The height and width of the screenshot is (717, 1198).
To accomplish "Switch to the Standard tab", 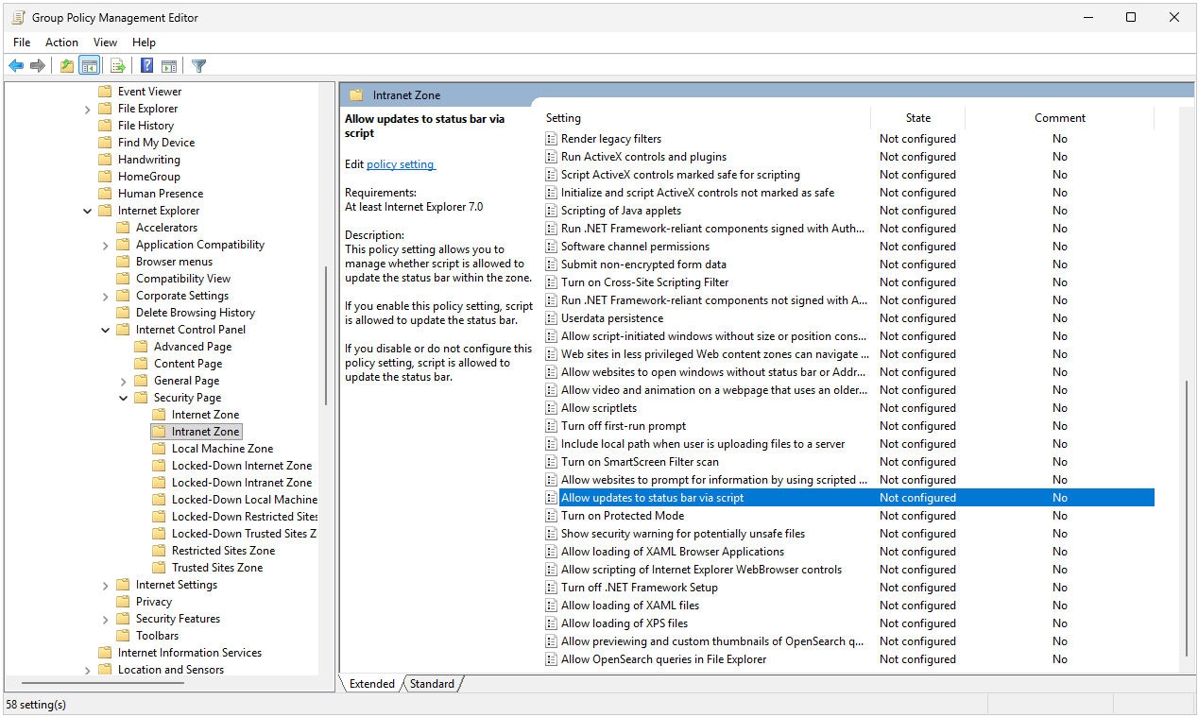I will (432, 684).
